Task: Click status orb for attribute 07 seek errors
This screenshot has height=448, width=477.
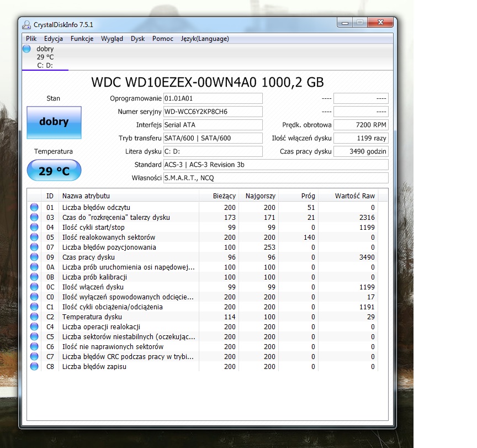Action: coord(34,247)
